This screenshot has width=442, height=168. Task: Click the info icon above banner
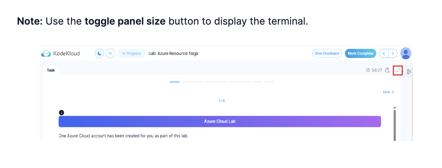coord(61,112)
